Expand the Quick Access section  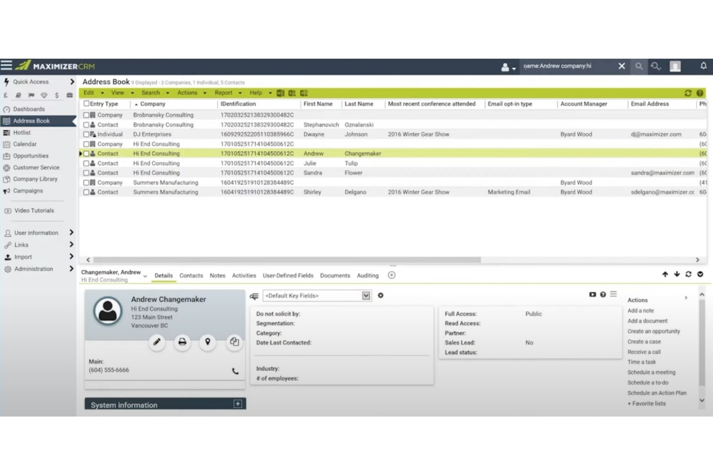pos(72,82)
